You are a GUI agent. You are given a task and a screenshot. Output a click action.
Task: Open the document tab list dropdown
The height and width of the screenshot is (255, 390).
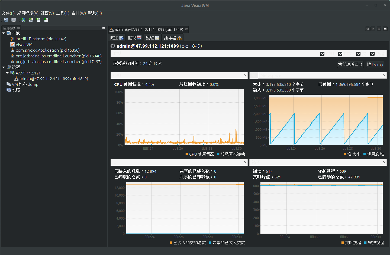point(379,29)
